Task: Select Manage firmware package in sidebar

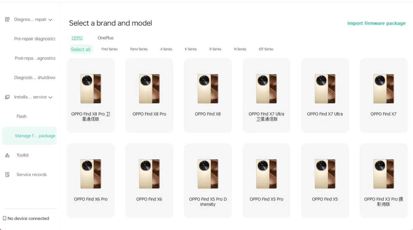Action: click(30, 136)
